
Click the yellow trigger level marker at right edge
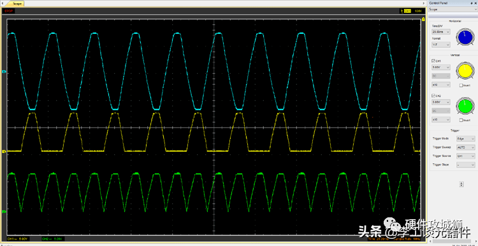(x=423, y=19)
